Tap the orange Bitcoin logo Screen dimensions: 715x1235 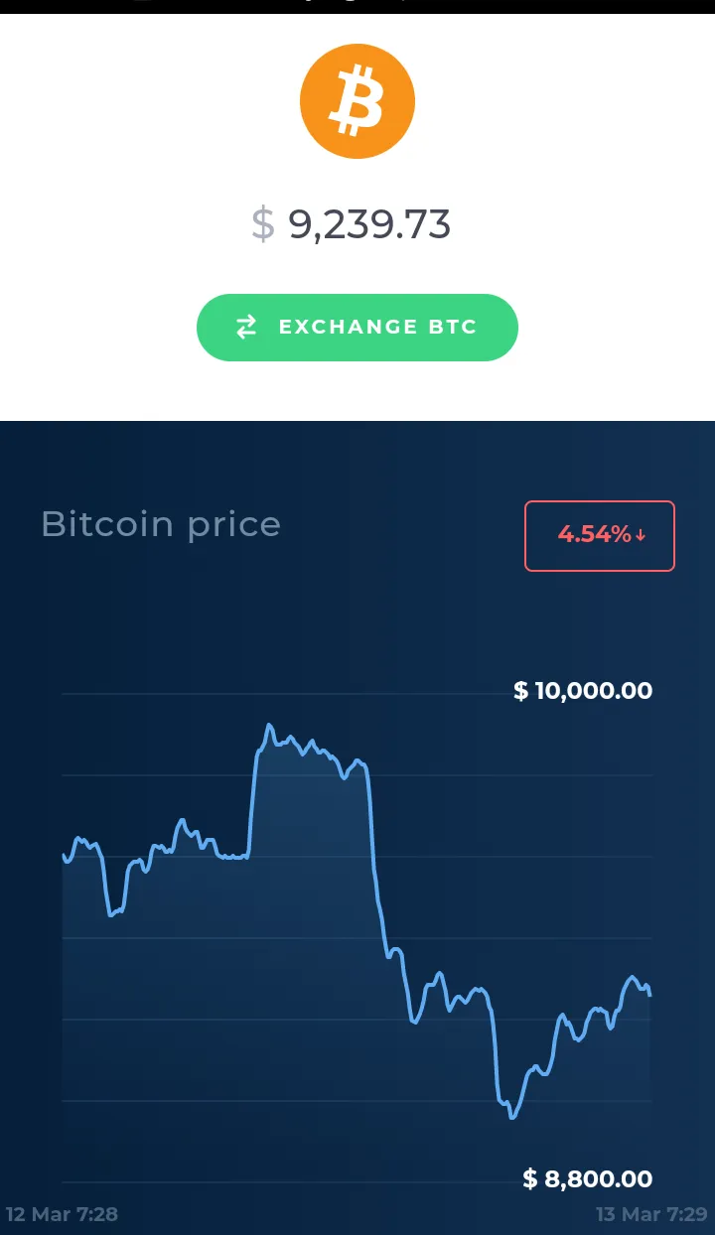click(x=357, y=100)
